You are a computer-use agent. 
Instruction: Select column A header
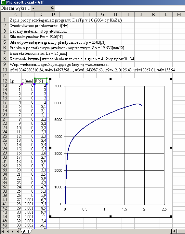(15, 14)
